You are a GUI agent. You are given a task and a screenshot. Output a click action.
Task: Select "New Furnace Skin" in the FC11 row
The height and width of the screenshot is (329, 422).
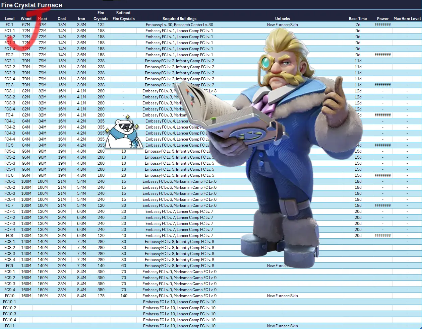(283, 326)
